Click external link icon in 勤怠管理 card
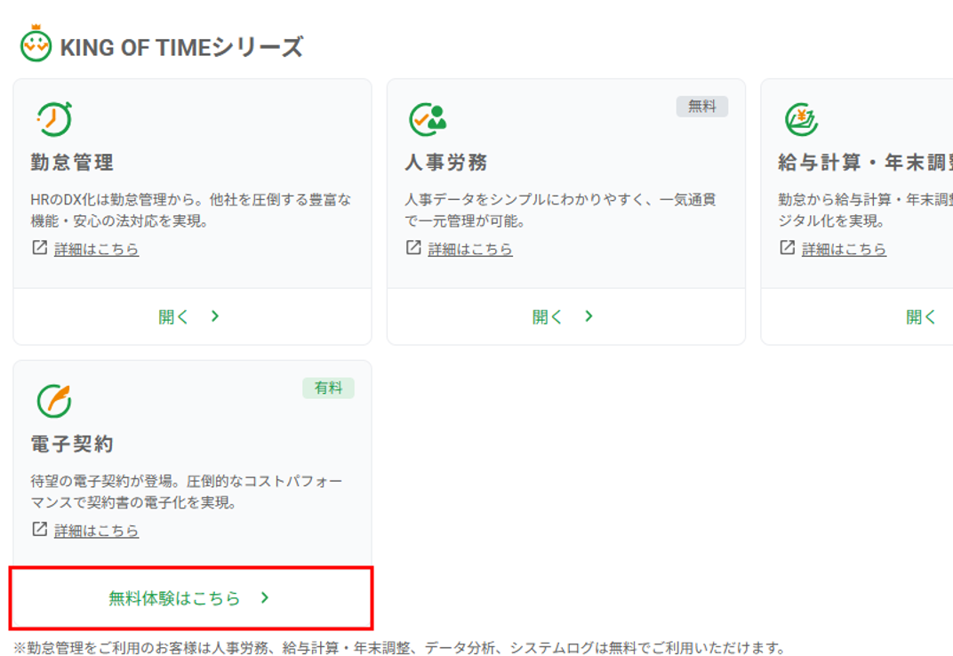Image resolution: width=953 pixels, height=656 pixels. pyautogui.click(x=39, y=248)
